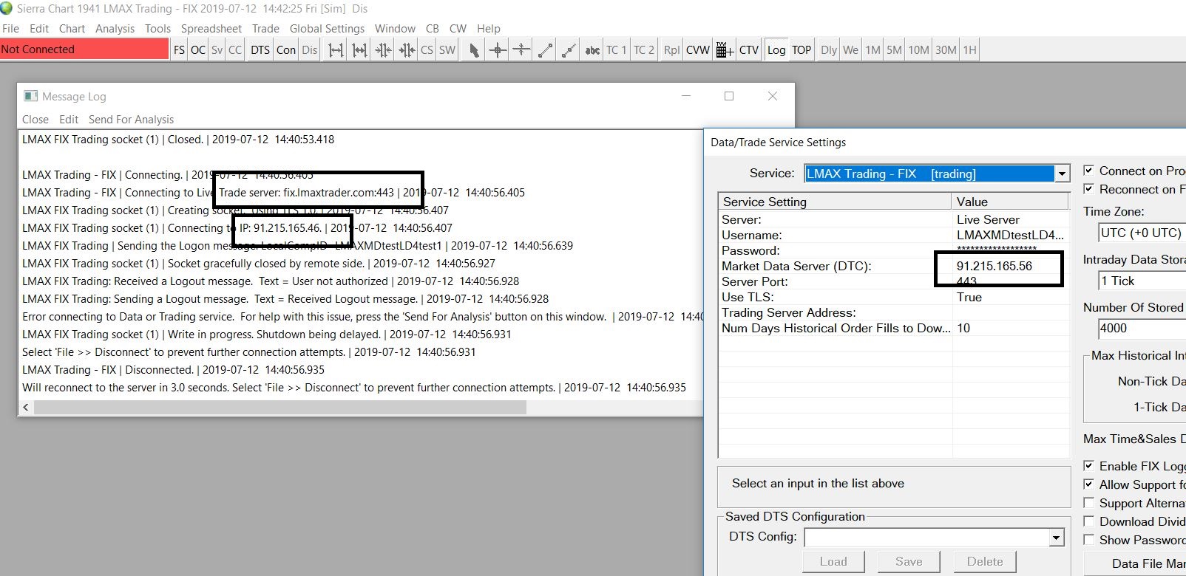Click the Delete button under DTS Config

pos(985,562)
